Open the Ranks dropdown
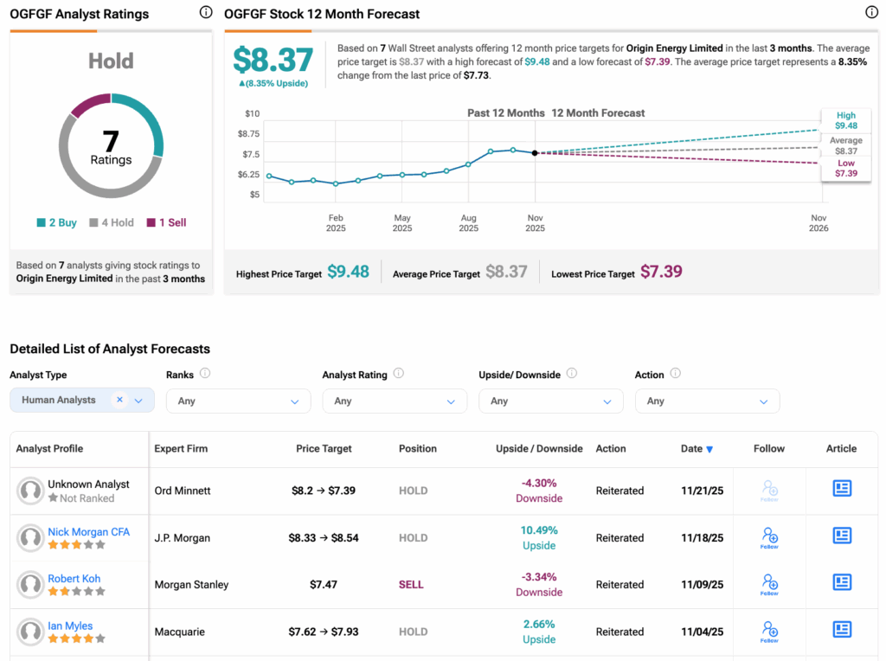Screen dimensions: 886x661 238,401
